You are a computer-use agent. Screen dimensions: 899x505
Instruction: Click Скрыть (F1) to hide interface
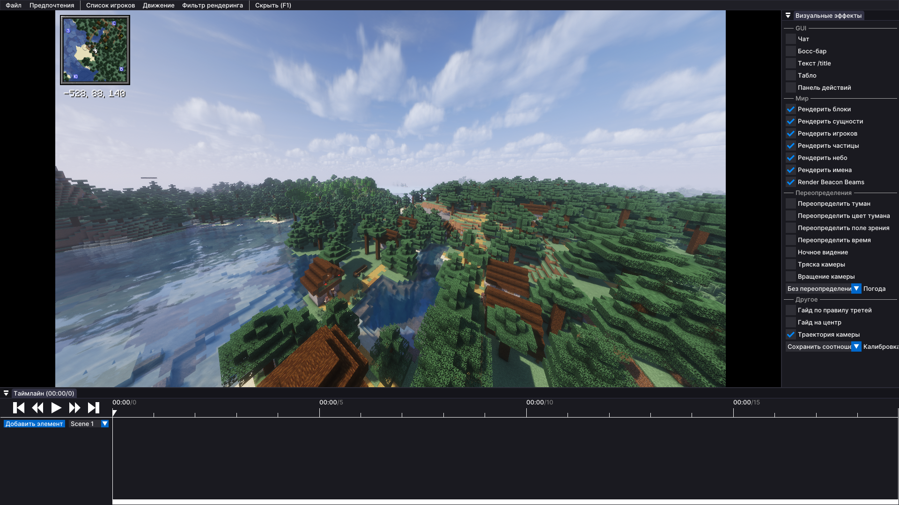coord(273,5)
